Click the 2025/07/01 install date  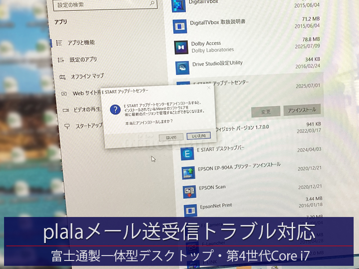[x=308, y=86]
